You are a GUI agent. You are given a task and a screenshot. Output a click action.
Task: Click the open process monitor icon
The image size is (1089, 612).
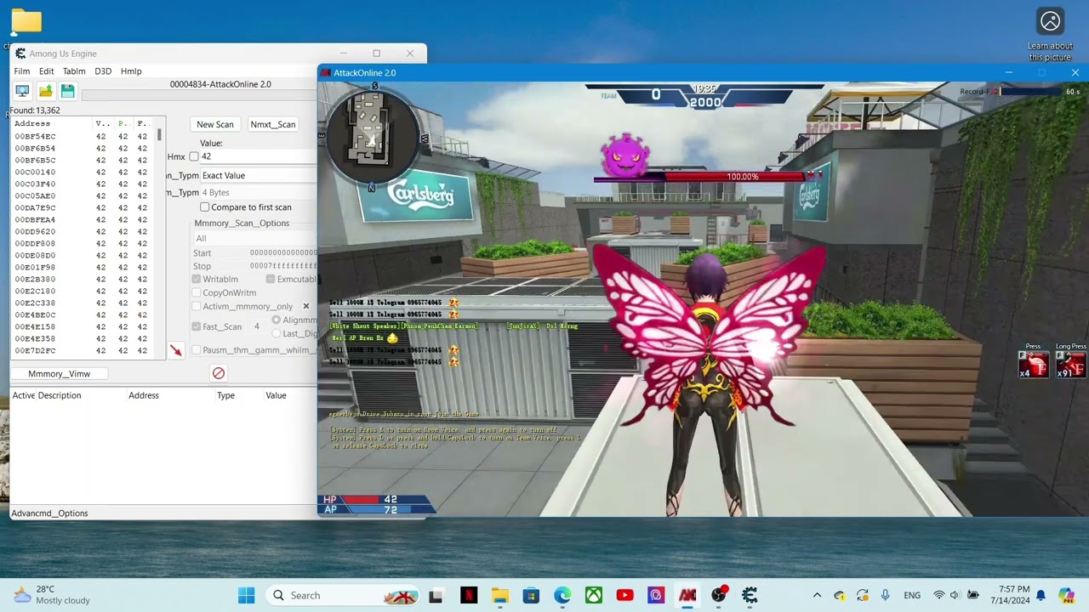pyautogui.click(x=22, y=91)
